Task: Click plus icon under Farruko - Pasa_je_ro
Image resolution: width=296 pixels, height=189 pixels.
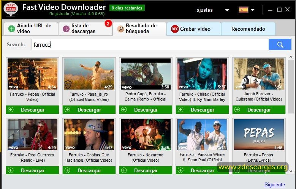Action: click(x=67, y=109)
